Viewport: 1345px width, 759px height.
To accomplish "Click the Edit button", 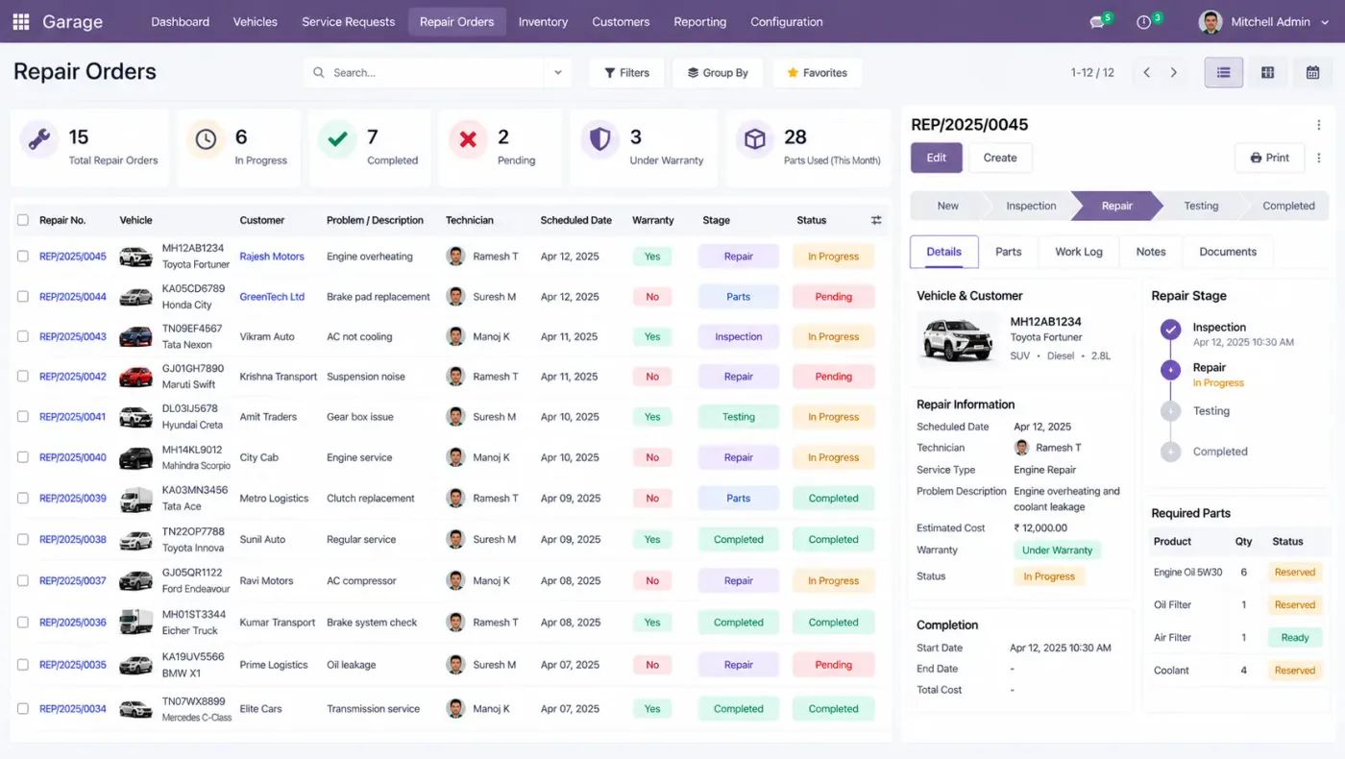I will [937, 158].
